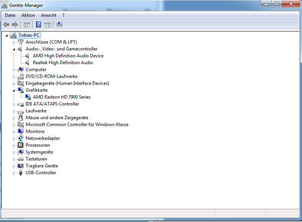
Task: Expand the USB-Controller node arrow
Action: click(14, 173)
